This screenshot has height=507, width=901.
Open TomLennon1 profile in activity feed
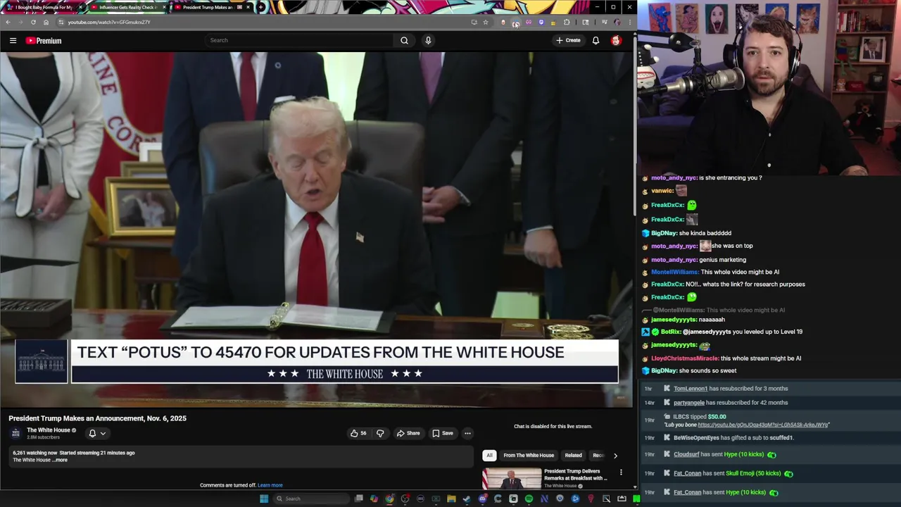coord(691,389)
